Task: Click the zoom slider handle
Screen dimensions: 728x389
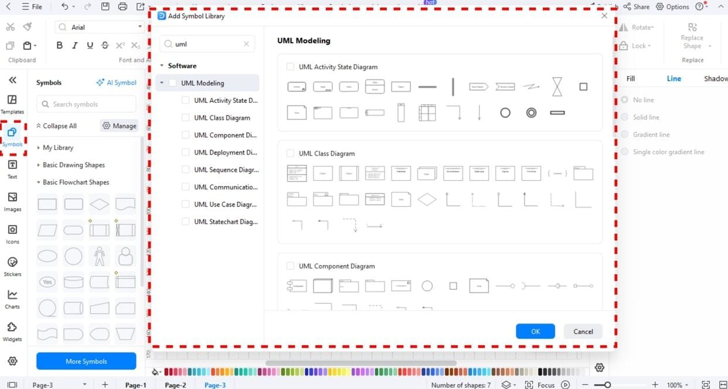Action: [x=608, y=385]
